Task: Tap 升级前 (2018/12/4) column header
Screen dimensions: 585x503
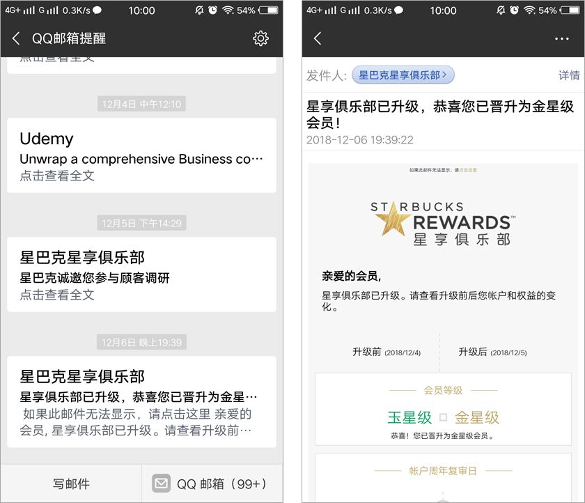Action: click(x=387, y=352)
